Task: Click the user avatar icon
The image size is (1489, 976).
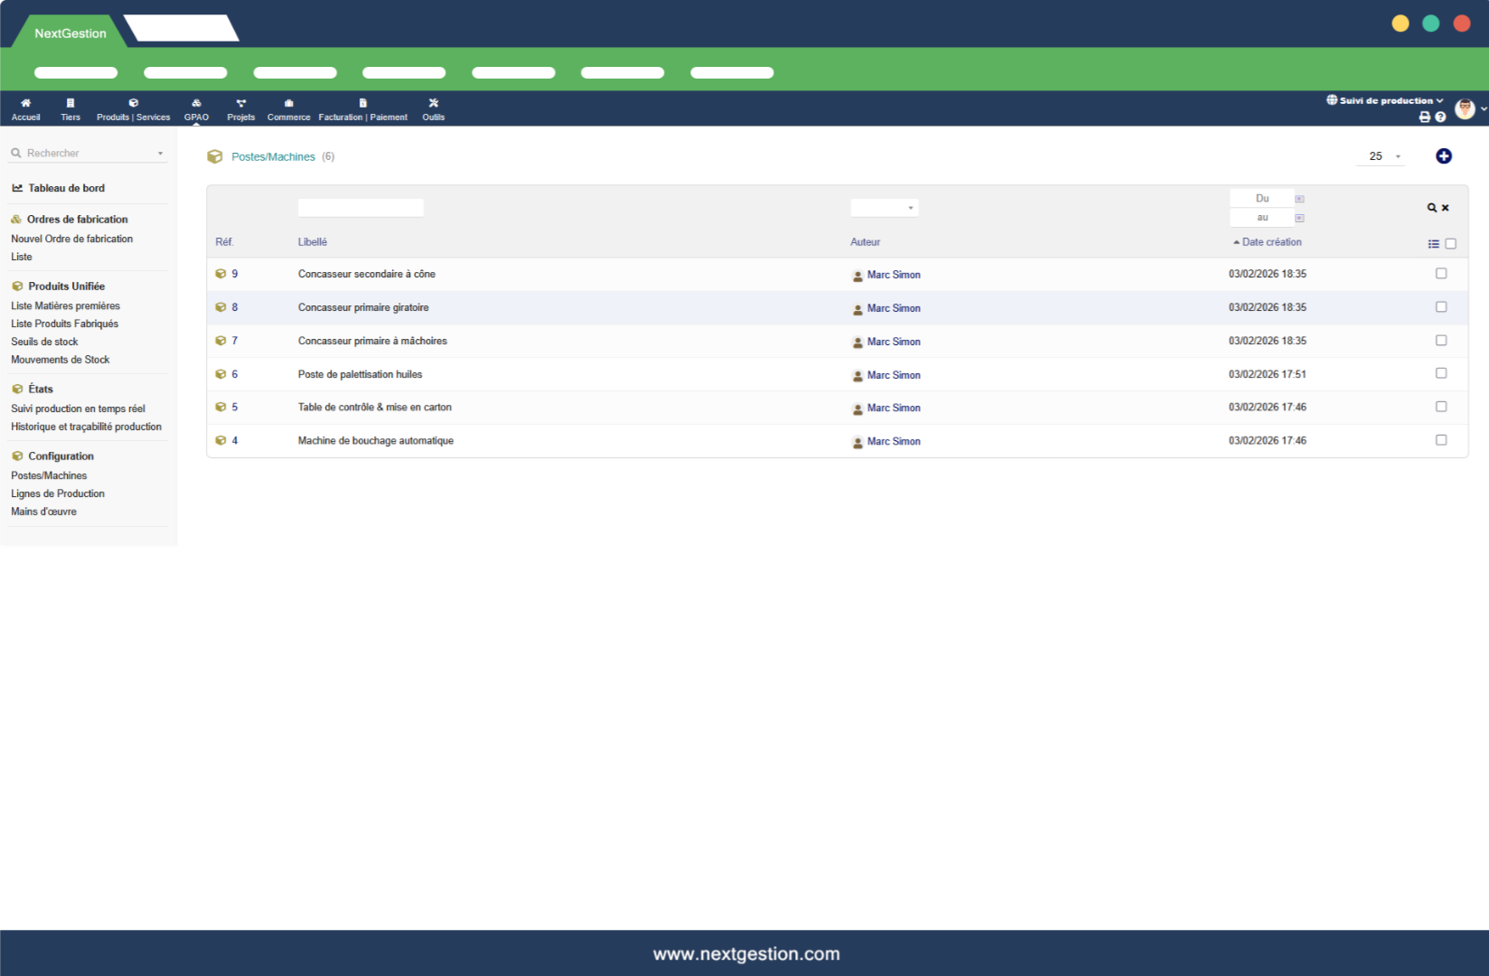Action: click(1465, 109)
